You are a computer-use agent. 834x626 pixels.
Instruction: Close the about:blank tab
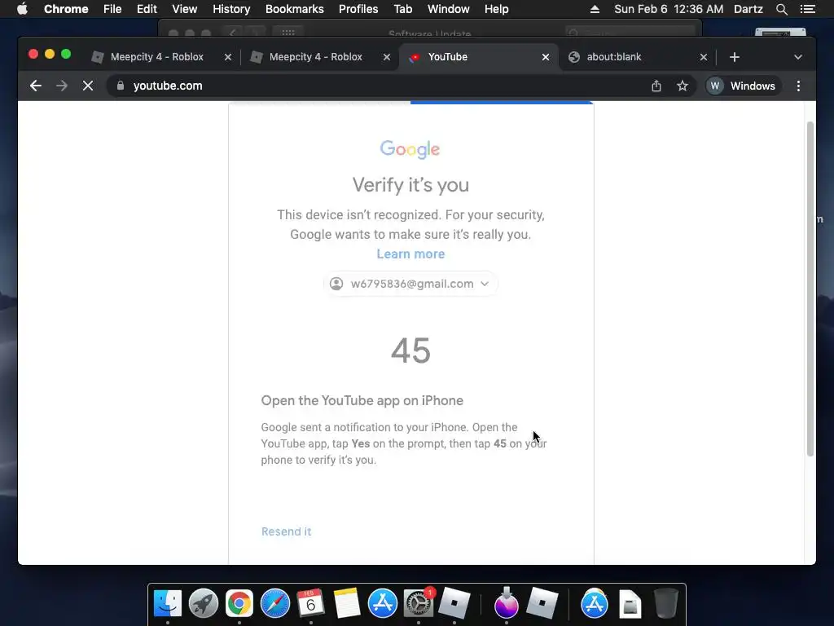click(x=703, y=57)
